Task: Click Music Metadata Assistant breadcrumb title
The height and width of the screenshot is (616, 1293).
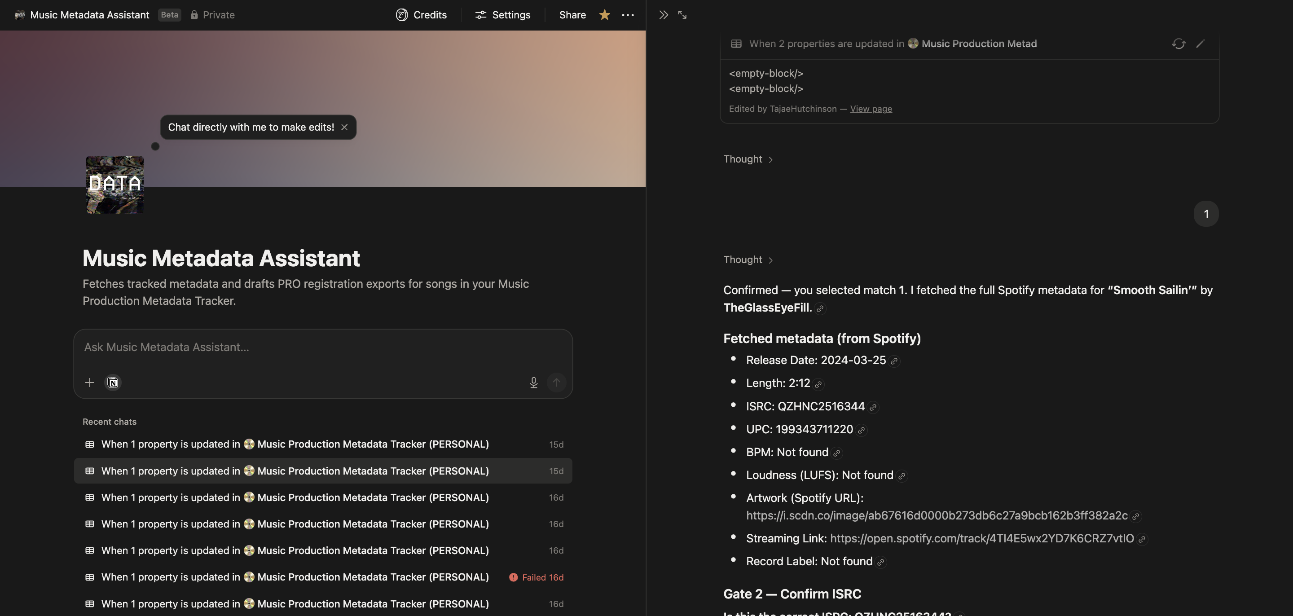Action: coord(89,15)
